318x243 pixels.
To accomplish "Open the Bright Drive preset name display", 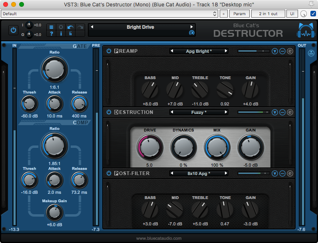I will pos(140,27).
